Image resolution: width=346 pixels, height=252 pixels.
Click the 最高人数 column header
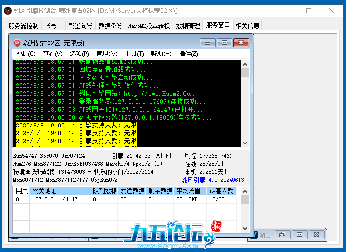222,191
